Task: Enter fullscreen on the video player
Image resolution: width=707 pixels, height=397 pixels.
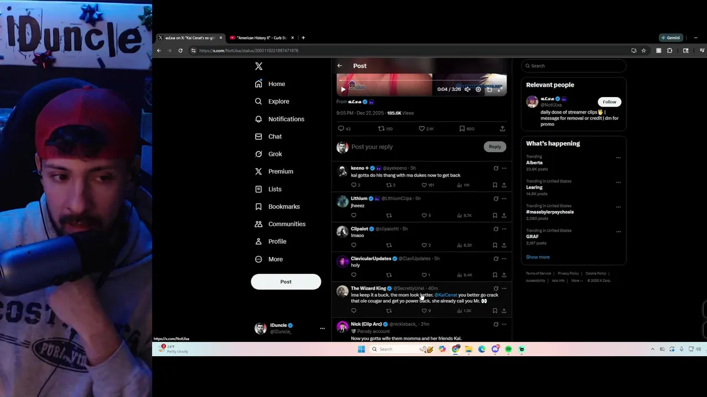Action: 500,89
